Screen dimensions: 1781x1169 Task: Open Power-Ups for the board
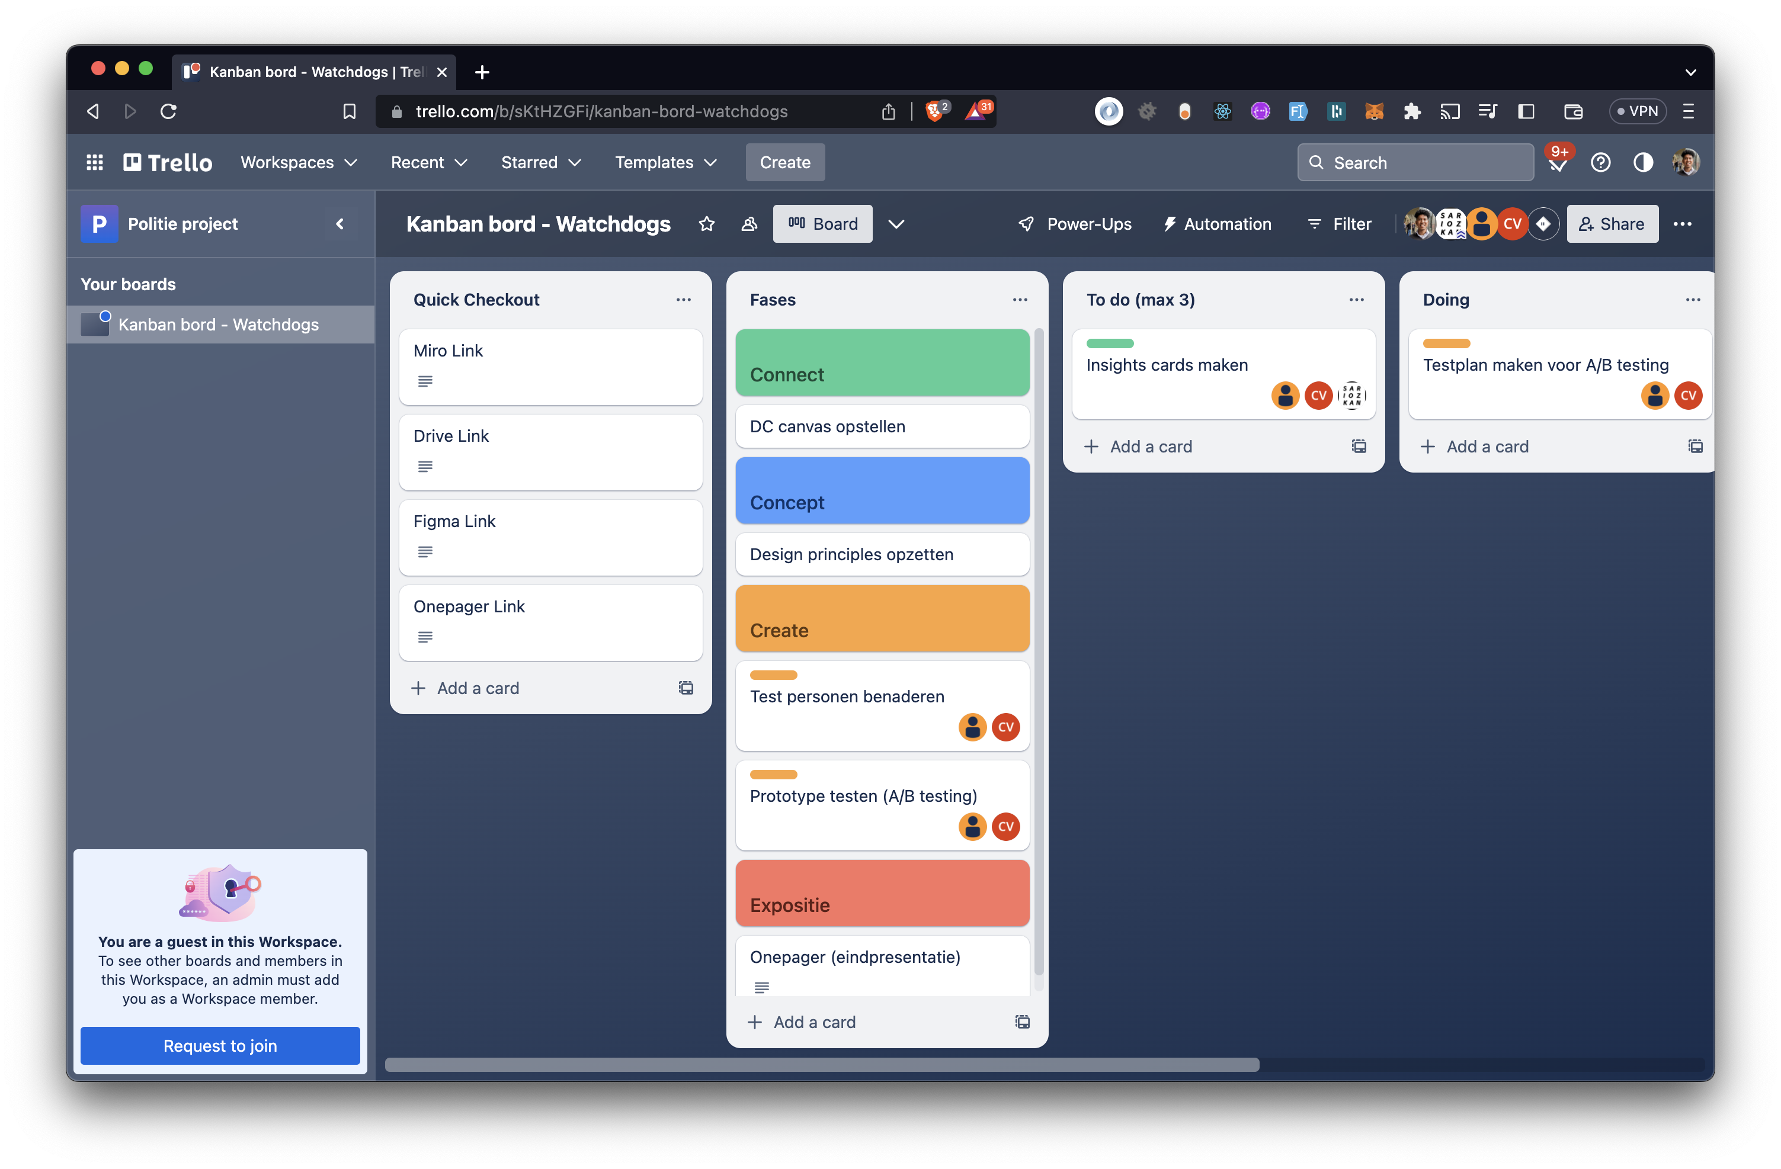tap(1075, 224)
